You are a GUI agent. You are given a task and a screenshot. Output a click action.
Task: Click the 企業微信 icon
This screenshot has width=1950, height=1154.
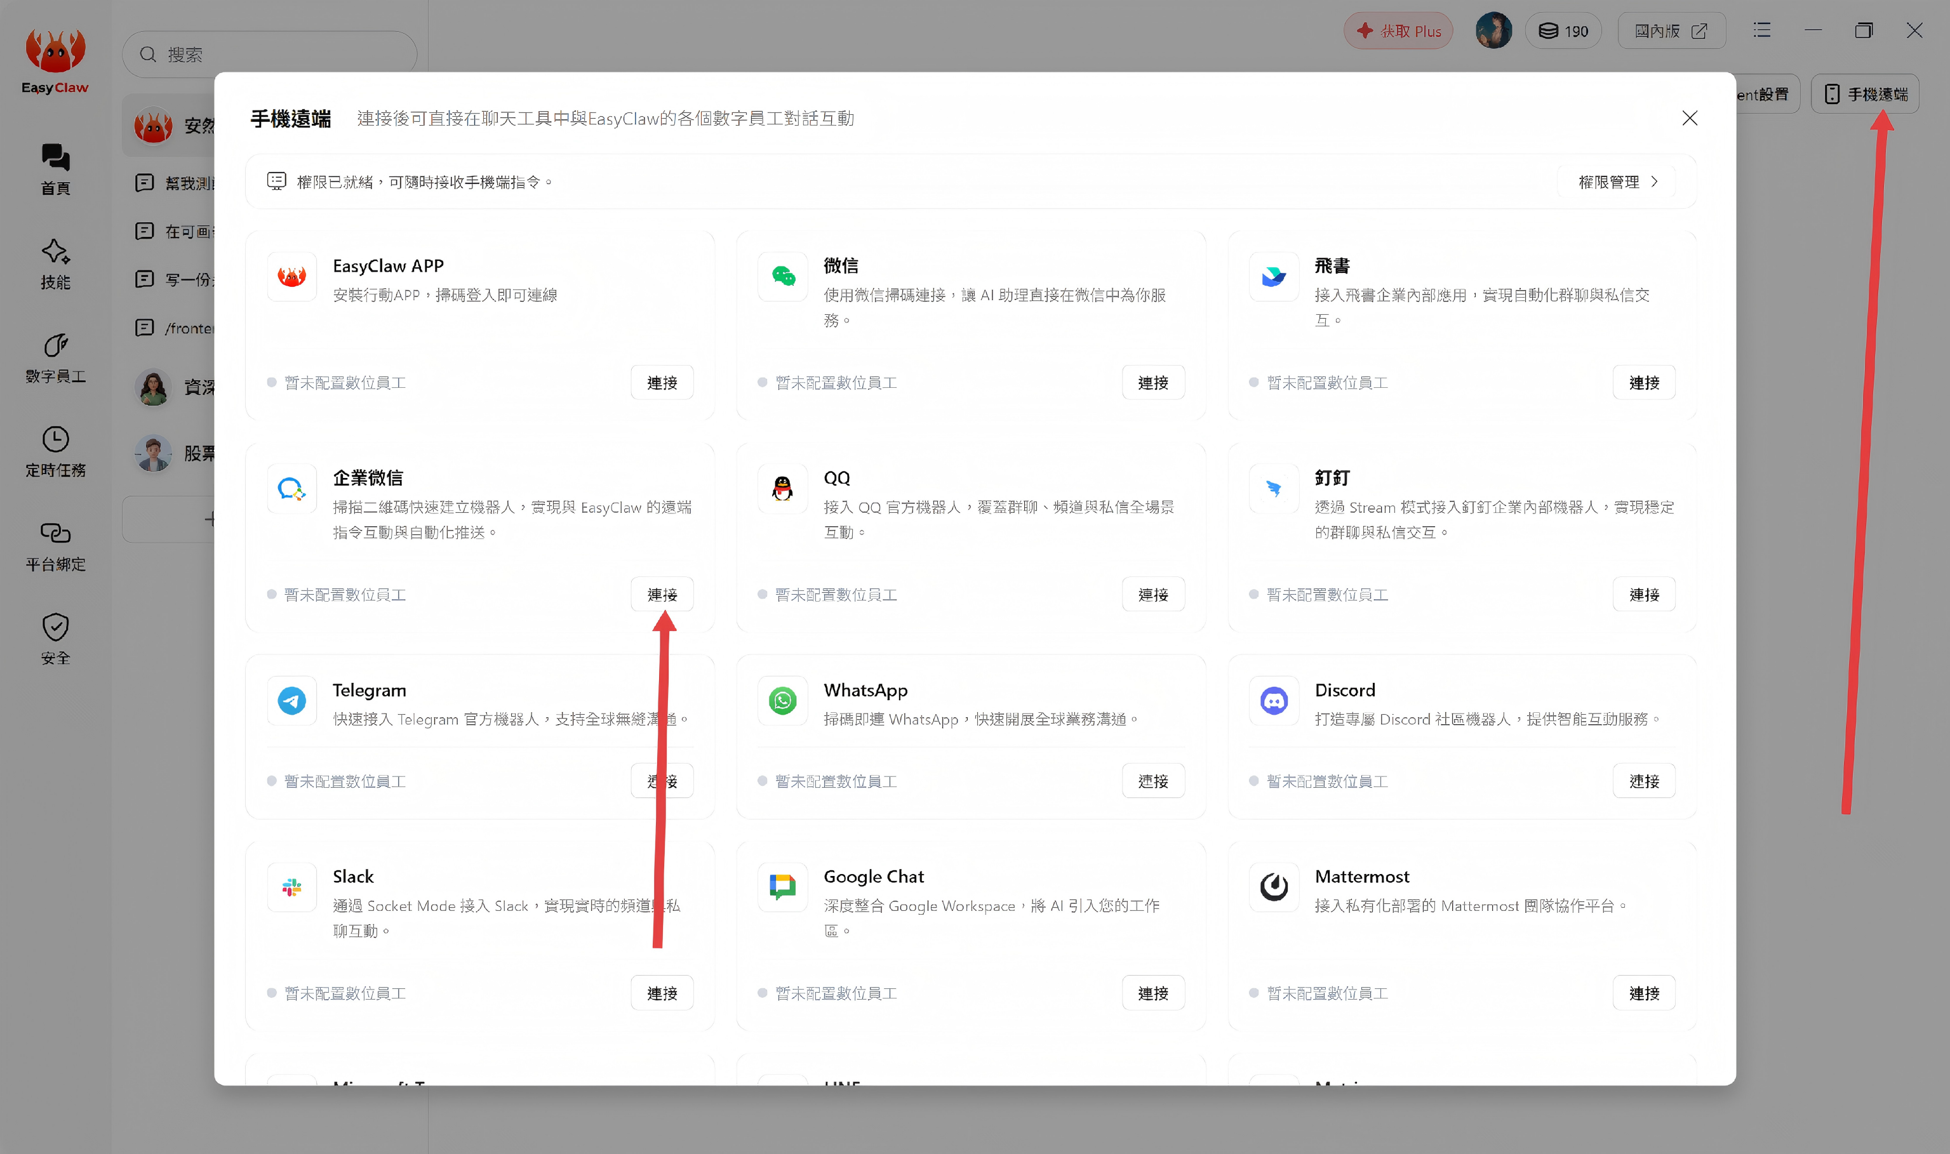(x=291, y=488)
